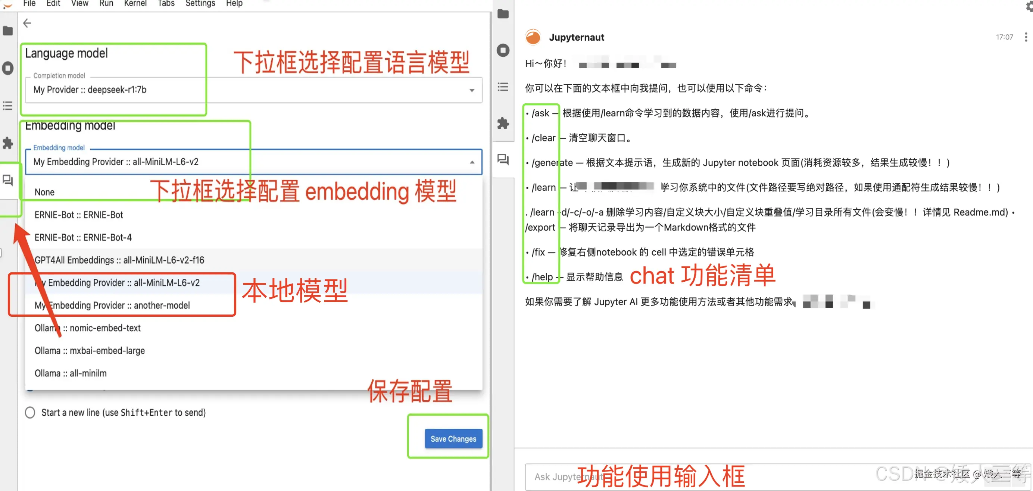
Task: Open the Settings menu
Action: click(200, 4)
